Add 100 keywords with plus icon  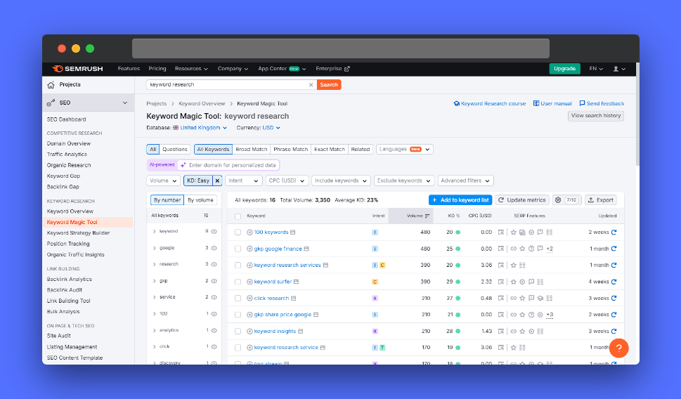point(249,233)
